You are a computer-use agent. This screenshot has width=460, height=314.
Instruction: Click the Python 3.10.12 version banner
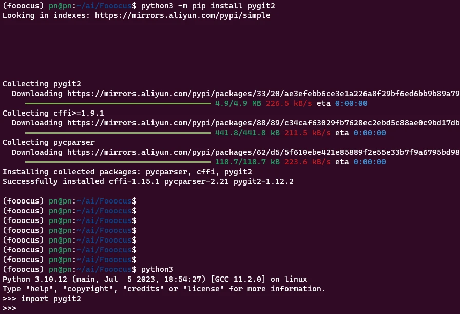pos(155,279)
